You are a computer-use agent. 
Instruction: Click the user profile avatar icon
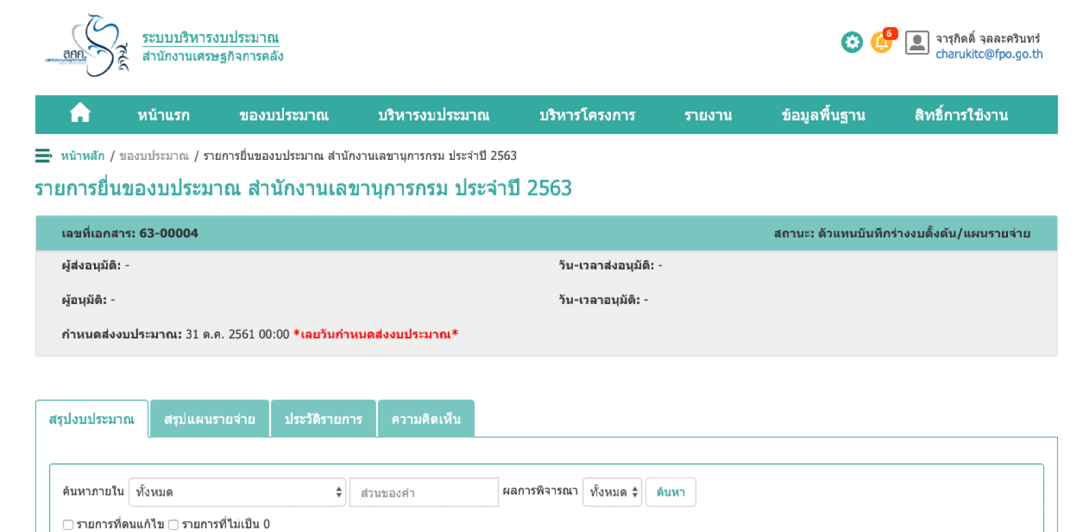pyautogui.click(x=917, y=43)
